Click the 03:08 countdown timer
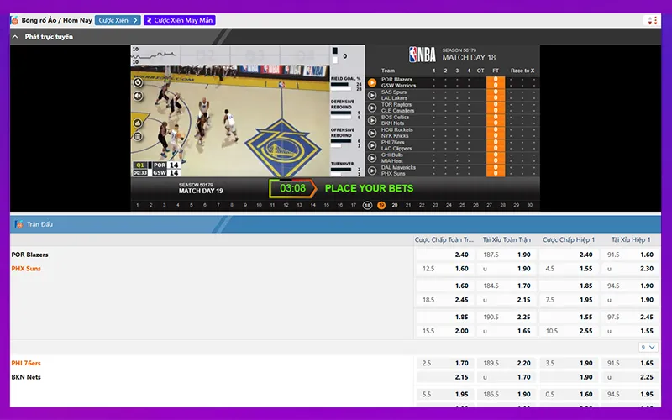This screenshot has width=672, height=420. [x=292, y=188]
